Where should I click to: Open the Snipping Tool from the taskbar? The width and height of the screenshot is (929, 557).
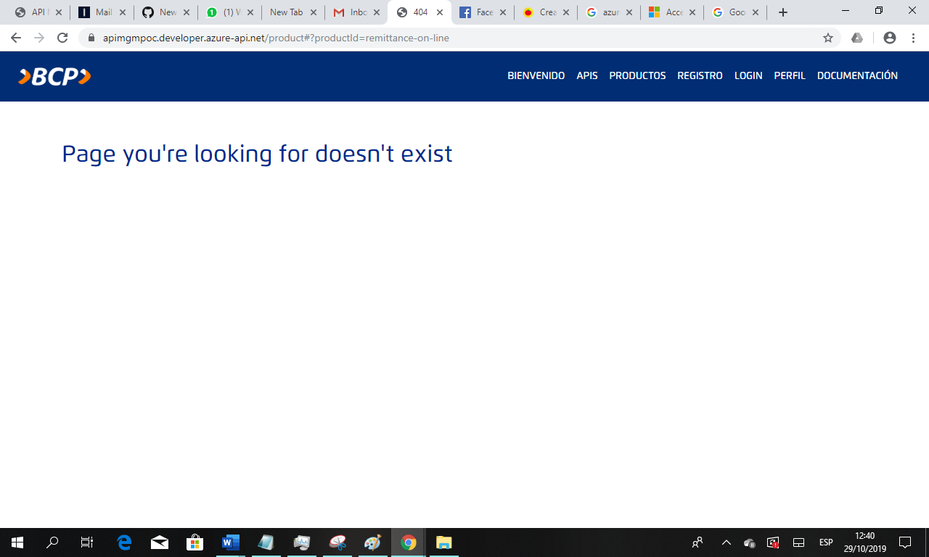[337, 542]
